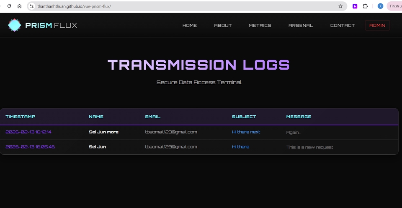Click the EMAIL column header
This screenshot has width=402, height=208.
(153, 117)
